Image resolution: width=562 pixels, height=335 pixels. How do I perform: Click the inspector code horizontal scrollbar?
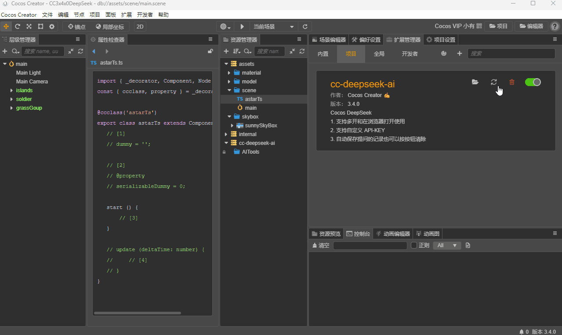coord(138,313)
